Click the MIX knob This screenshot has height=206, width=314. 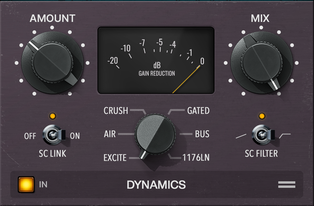click(x=262, y=62)
